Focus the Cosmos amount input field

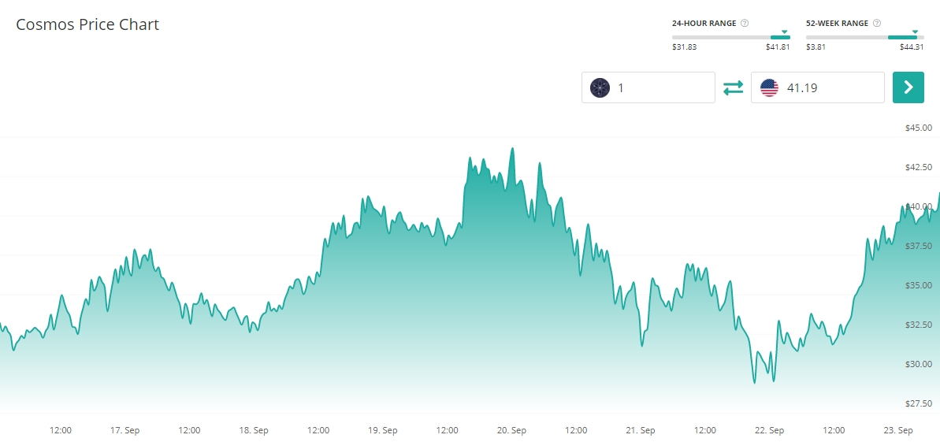pyautogui.click(x=662, y=88)
